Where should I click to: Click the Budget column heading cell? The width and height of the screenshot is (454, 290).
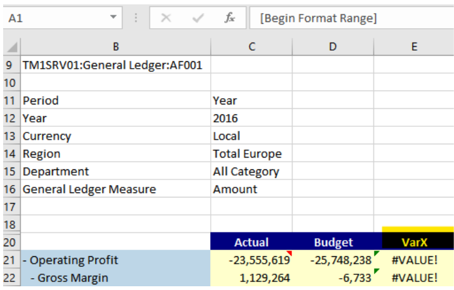(333, 242)
